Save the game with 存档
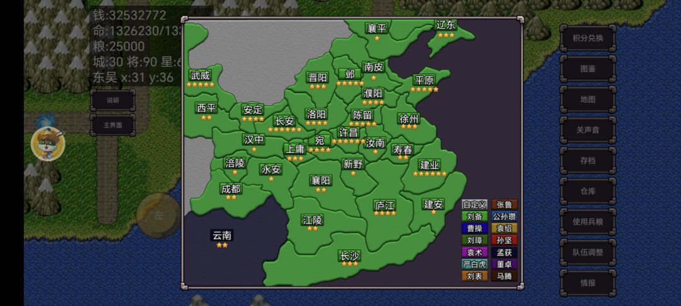 click(x=588, y=161)
